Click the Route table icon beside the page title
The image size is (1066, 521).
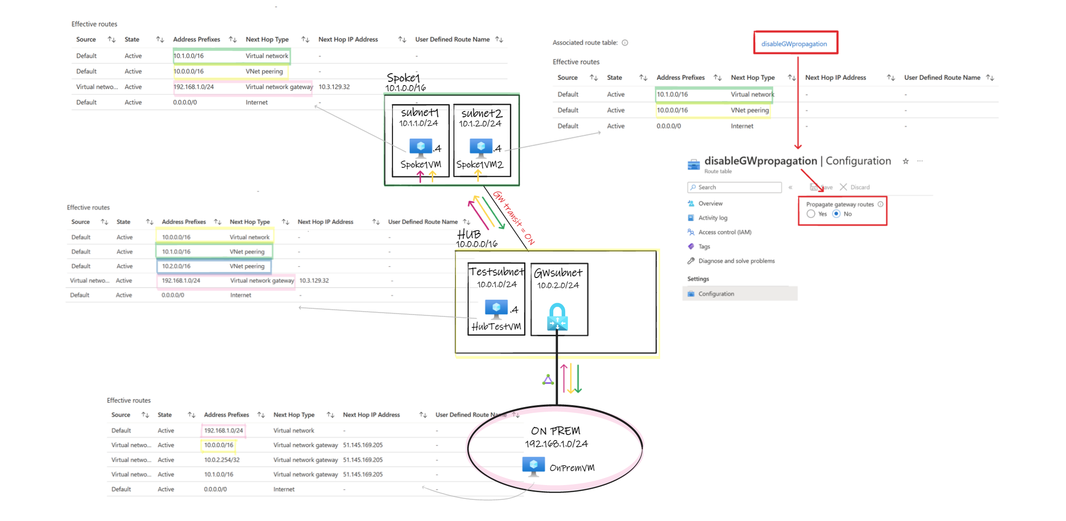click(693, 165)
